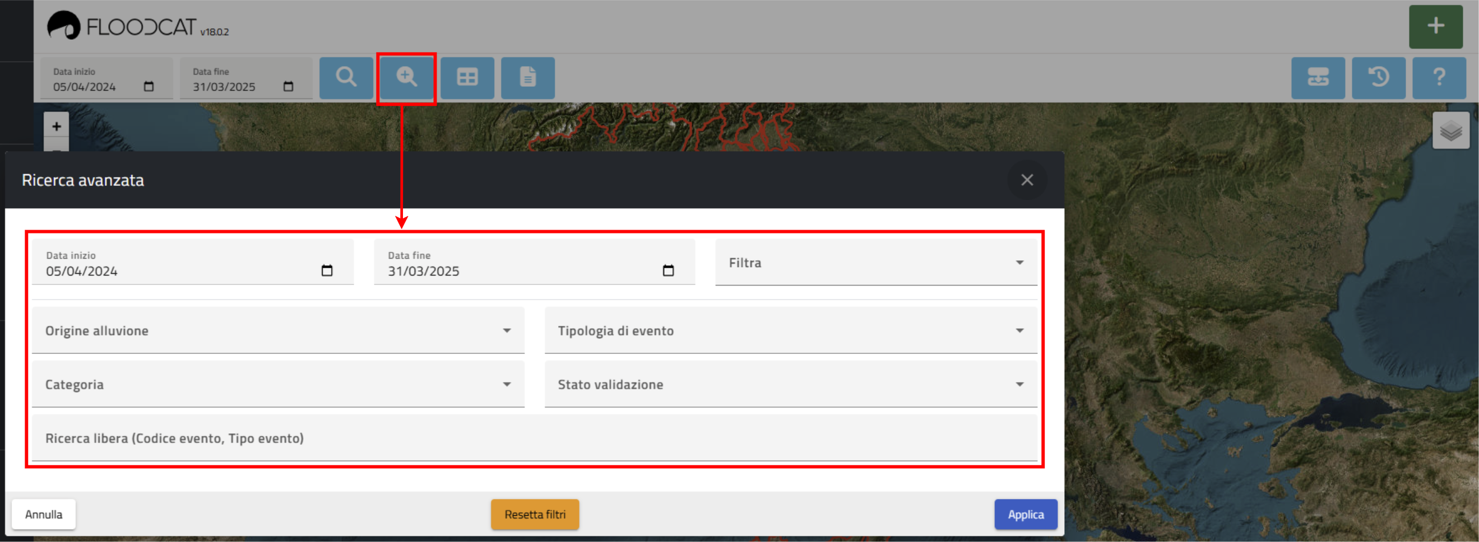
Task: Expand the Filtra dropdown
Action: pos(875,263)
